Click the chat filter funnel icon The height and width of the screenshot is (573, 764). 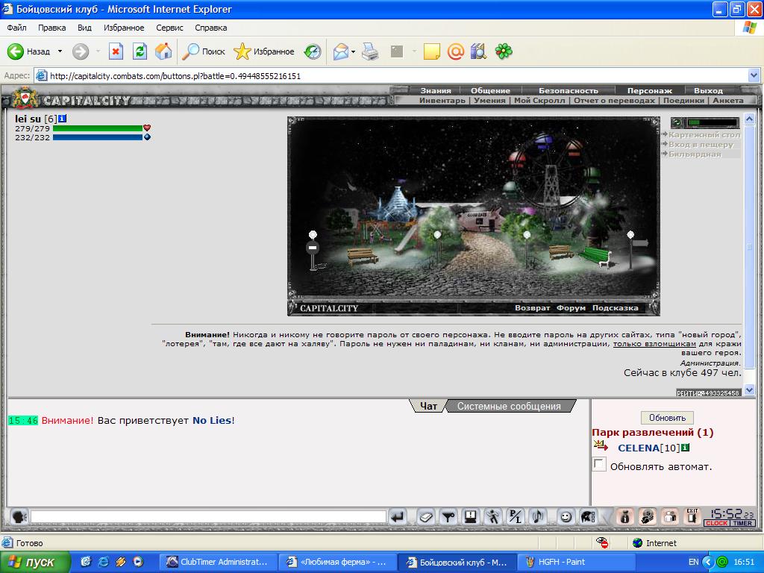click(x=448, y=516)
